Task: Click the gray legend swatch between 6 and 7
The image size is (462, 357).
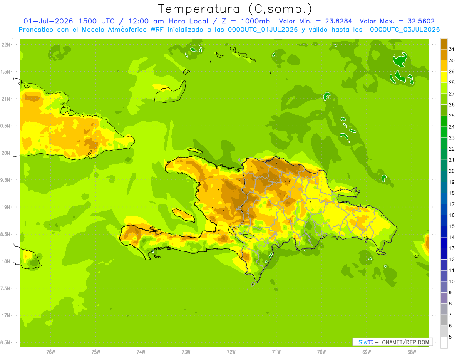Action: coord(444,320)
